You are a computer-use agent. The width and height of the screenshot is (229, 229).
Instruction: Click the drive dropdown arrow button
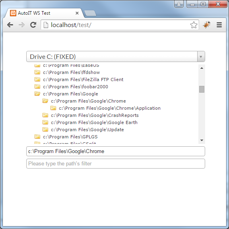tap(201, 56)
